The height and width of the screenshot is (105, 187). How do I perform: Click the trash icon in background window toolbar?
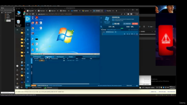(144, 27)
